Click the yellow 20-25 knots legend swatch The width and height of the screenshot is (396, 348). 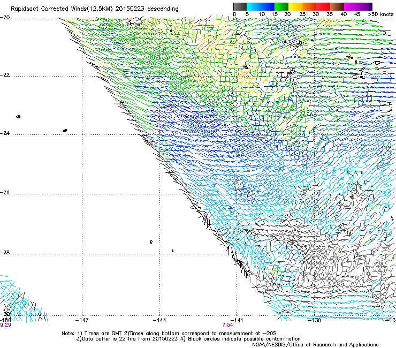click(x=295, y=6)
